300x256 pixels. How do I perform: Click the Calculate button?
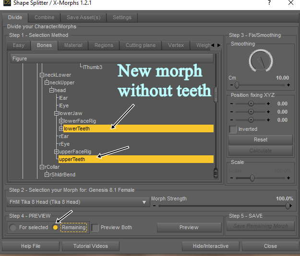pos(261,151)
